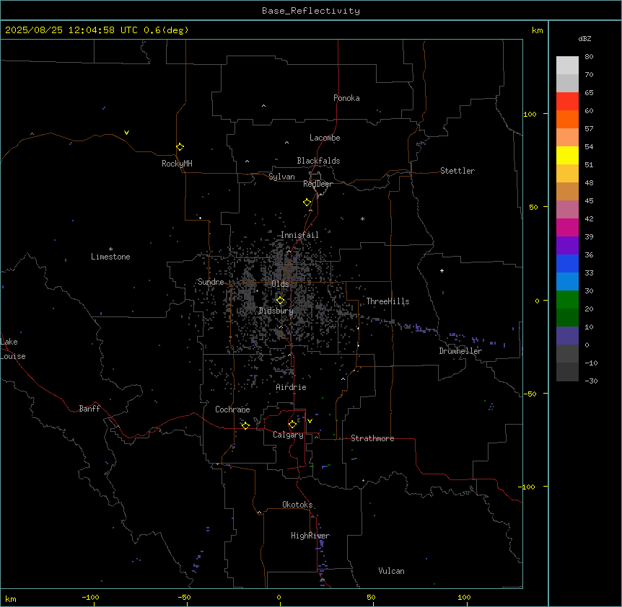Click the dBZ legend heading
This screenshot has width=622, height=607.
point(584,38)
